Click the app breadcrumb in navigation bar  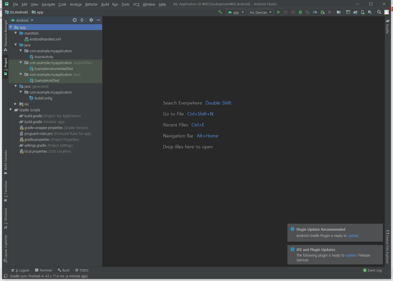click(x=38, y=12)
